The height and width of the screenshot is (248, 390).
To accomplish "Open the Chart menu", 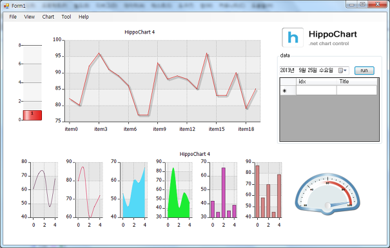I will pyautogui.click(x=48, y=17).
